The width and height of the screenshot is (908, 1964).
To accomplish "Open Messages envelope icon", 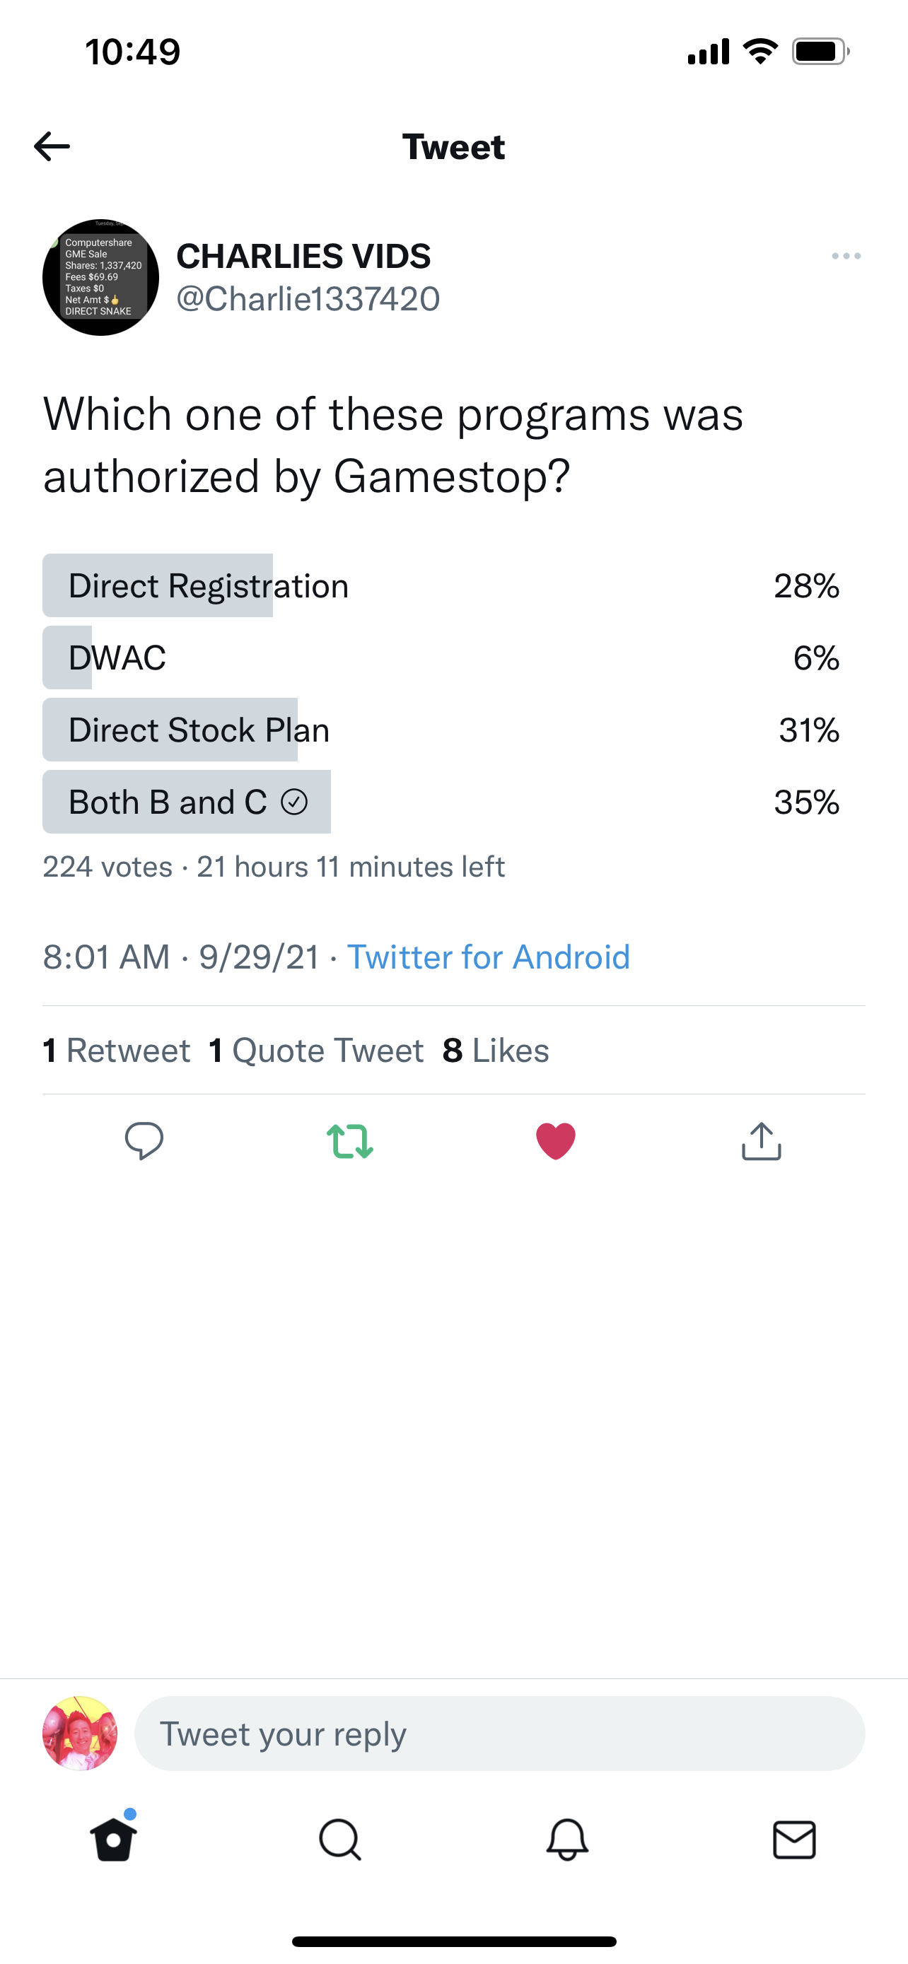I will (x=794, y=1840).
